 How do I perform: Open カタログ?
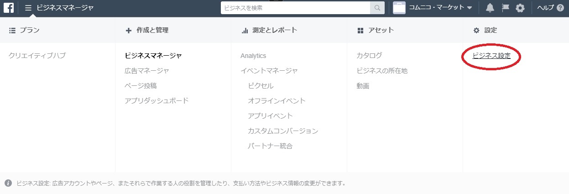click(369, 56)
